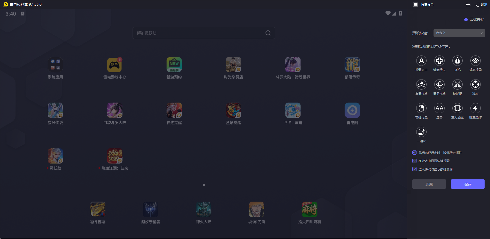
Task: Click 退出 to exit key settings
Action: (x=481, y=5)
